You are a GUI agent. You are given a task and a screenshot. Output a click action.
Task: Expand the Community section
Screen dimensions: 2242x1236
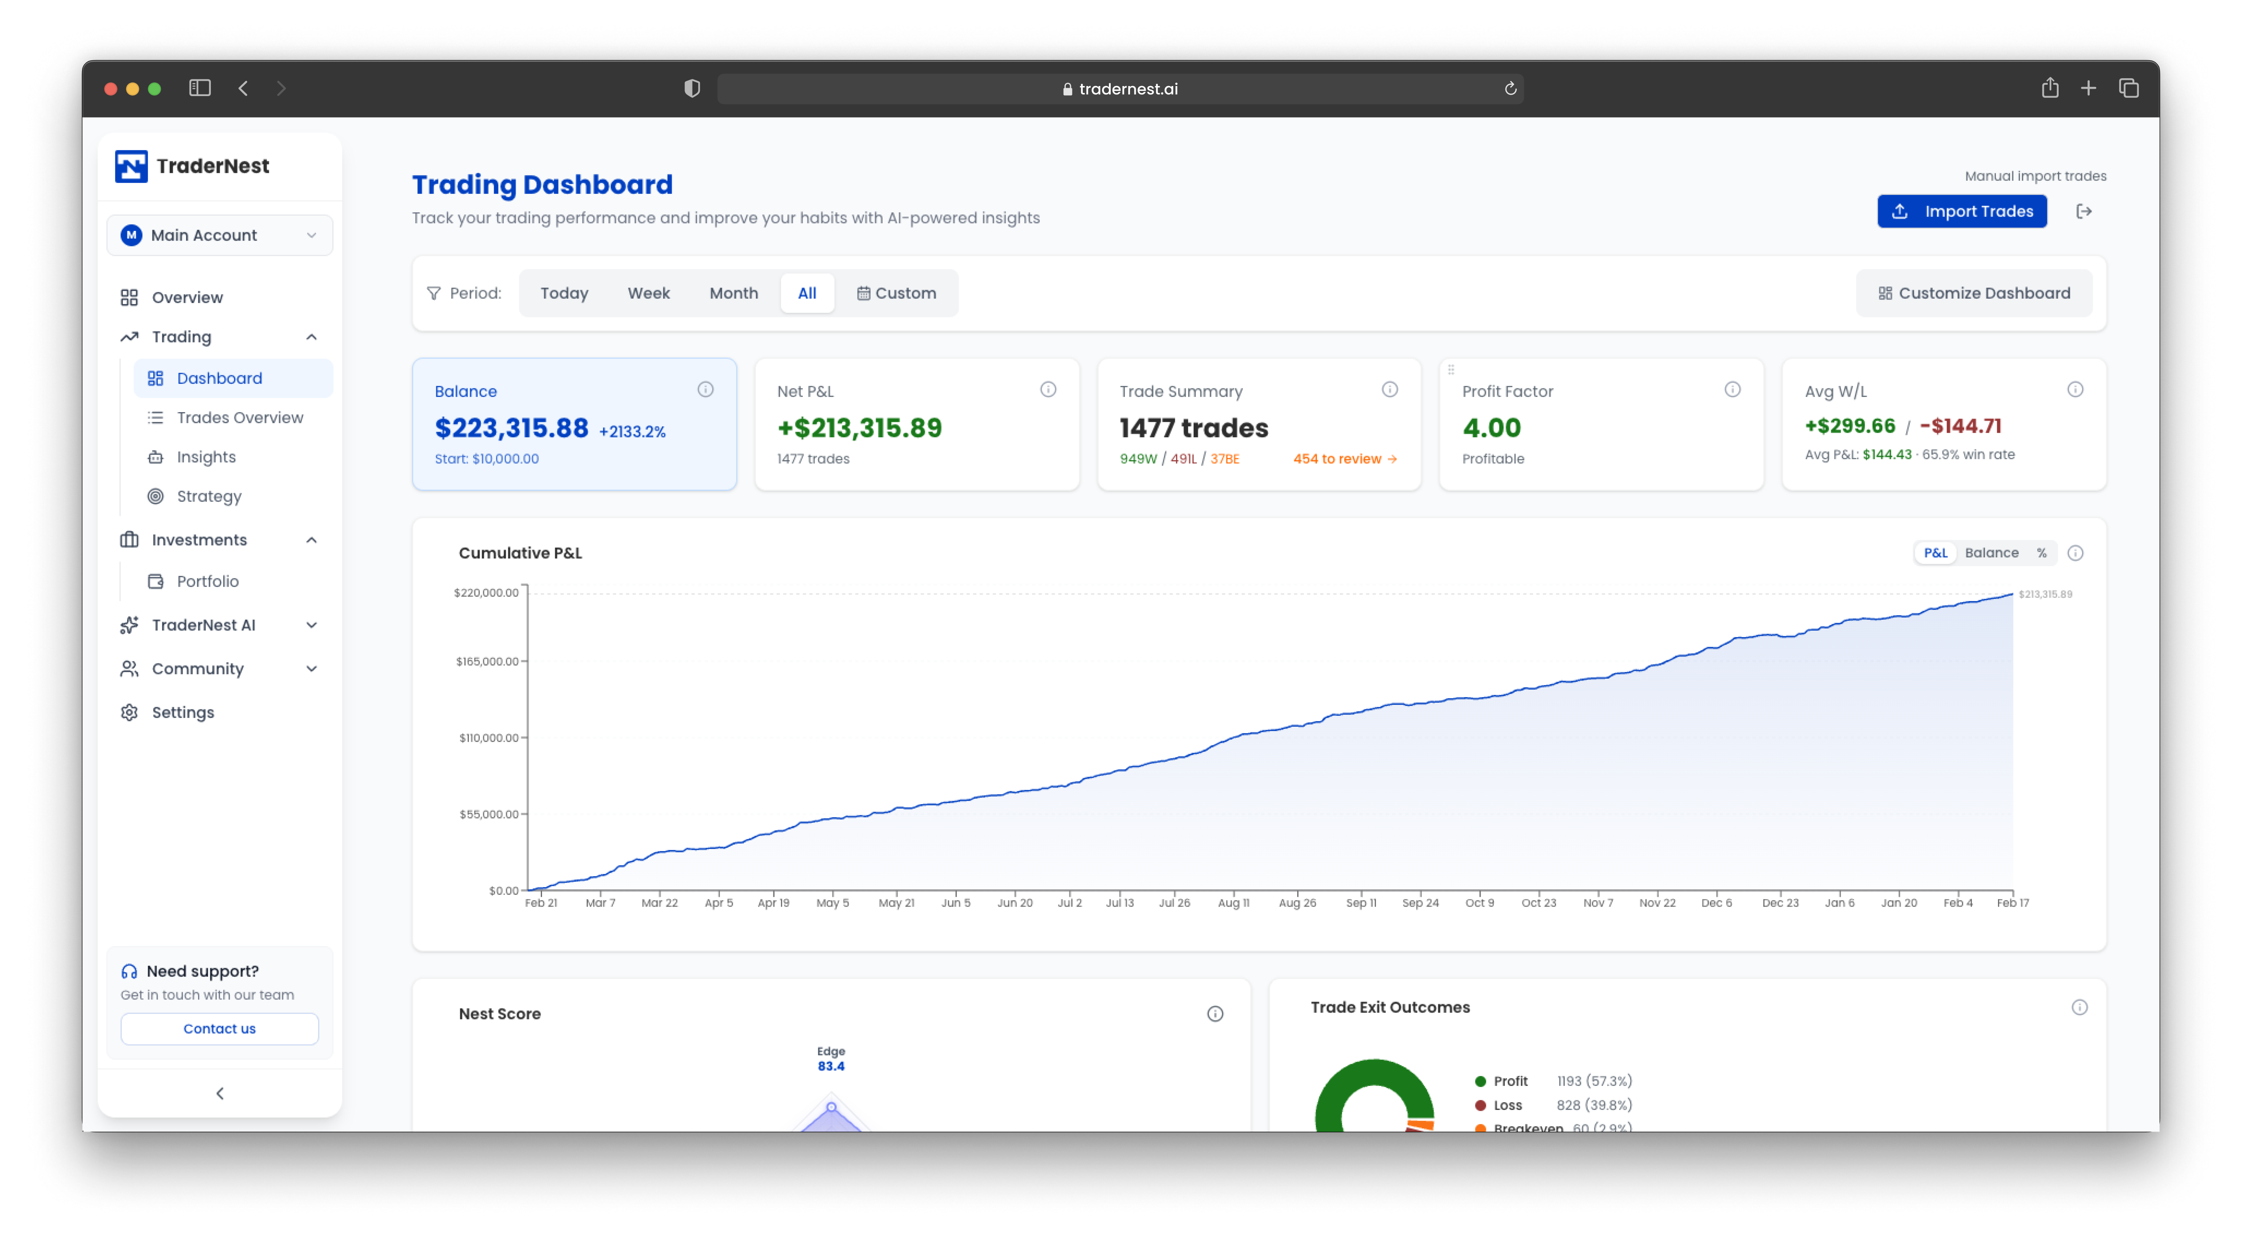pos(312,669)
